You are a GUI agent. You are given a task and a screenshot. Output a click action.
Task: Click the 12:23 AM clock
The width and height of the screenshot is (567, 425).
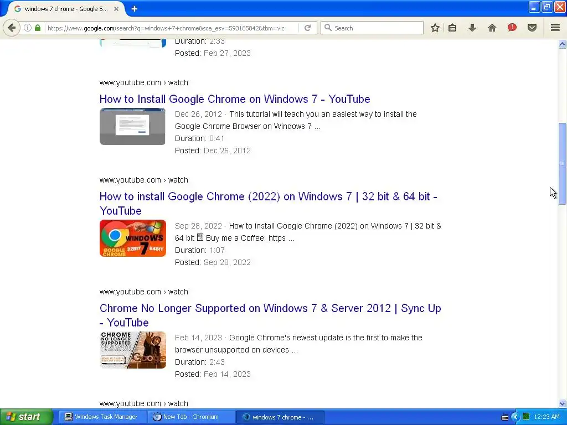547,417
